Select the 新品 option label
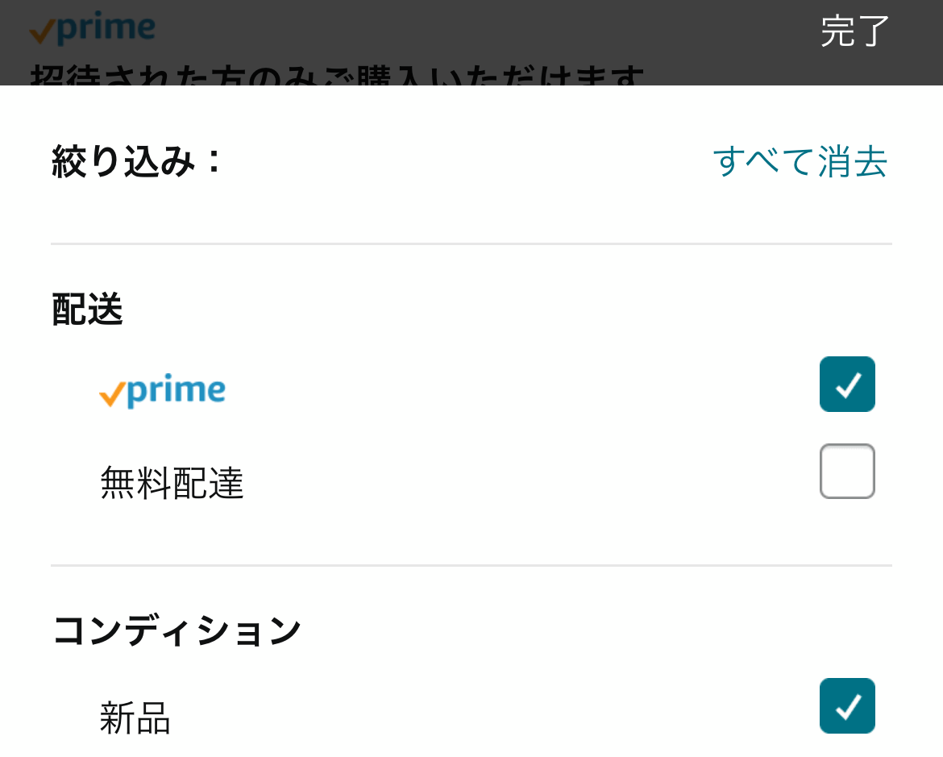 135,717
